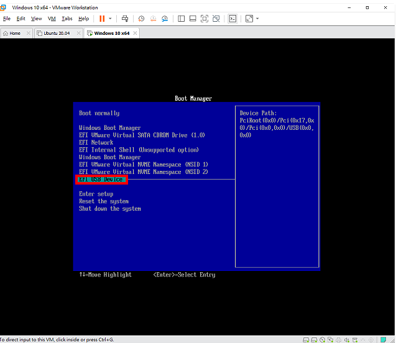Click the USB device status icon
396x343 pixels.
pyautogui.click(x=355, y=340)
